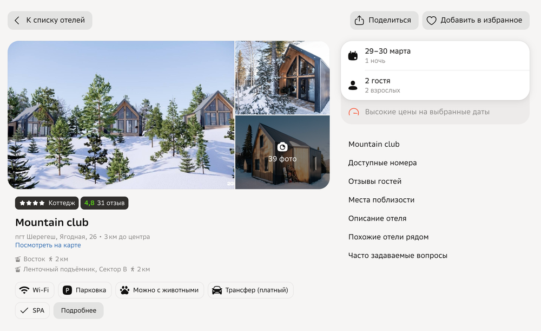Open Посмотреть на карте link
The image size is (541, 331).
(x=48, y=245)
